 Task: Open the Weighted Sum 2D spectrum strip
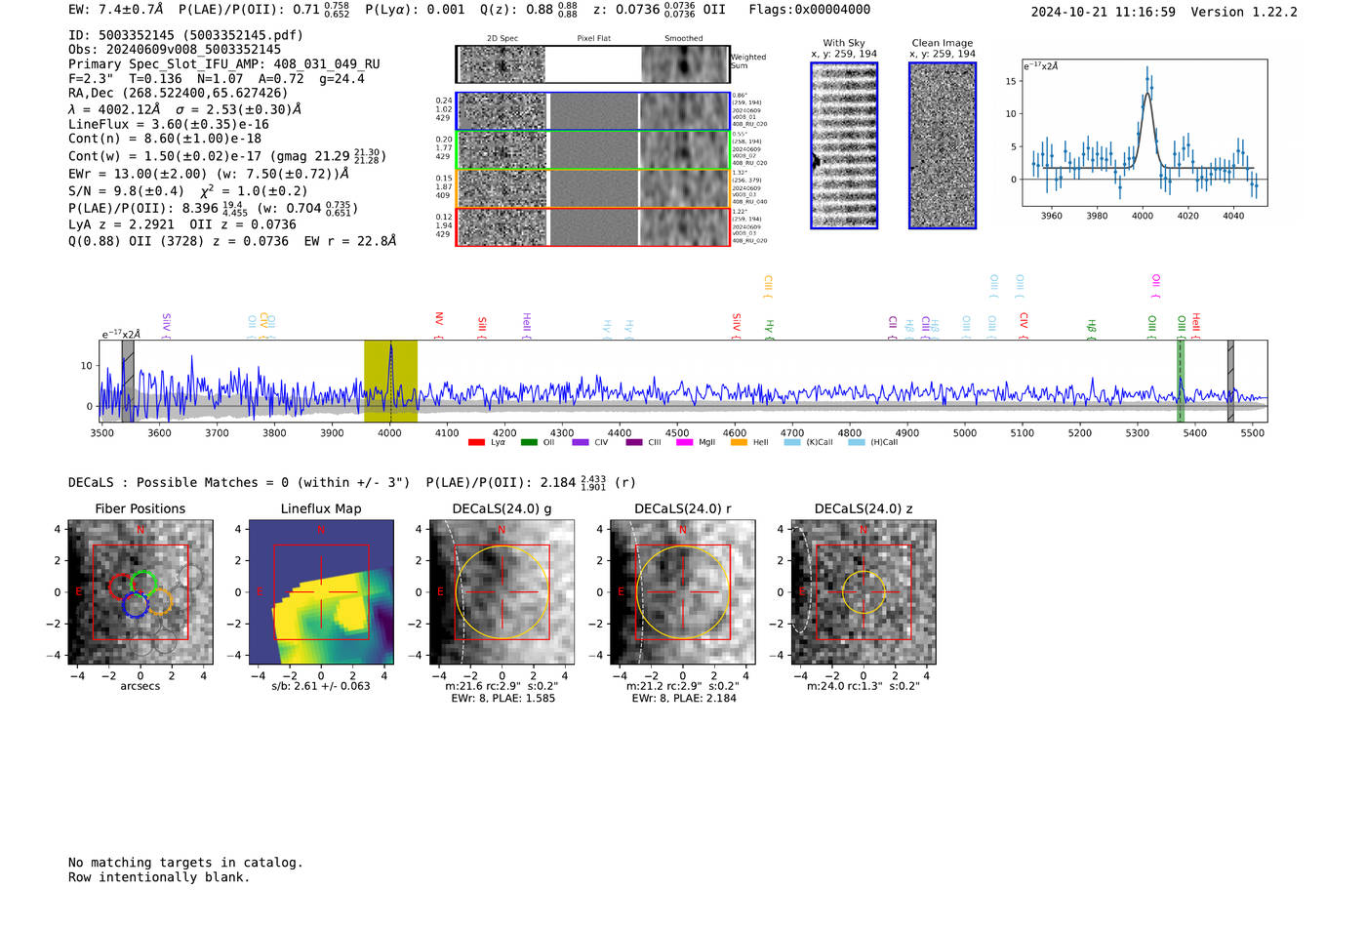(x=593, y=64)
